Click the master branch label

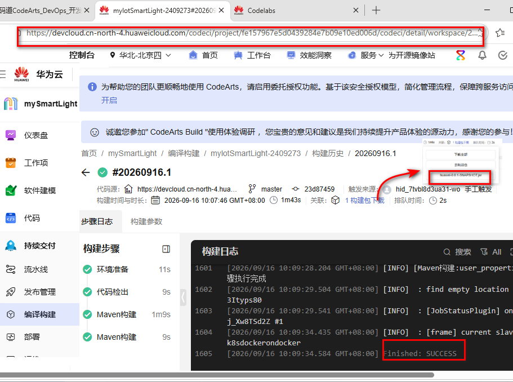point(271,189)
